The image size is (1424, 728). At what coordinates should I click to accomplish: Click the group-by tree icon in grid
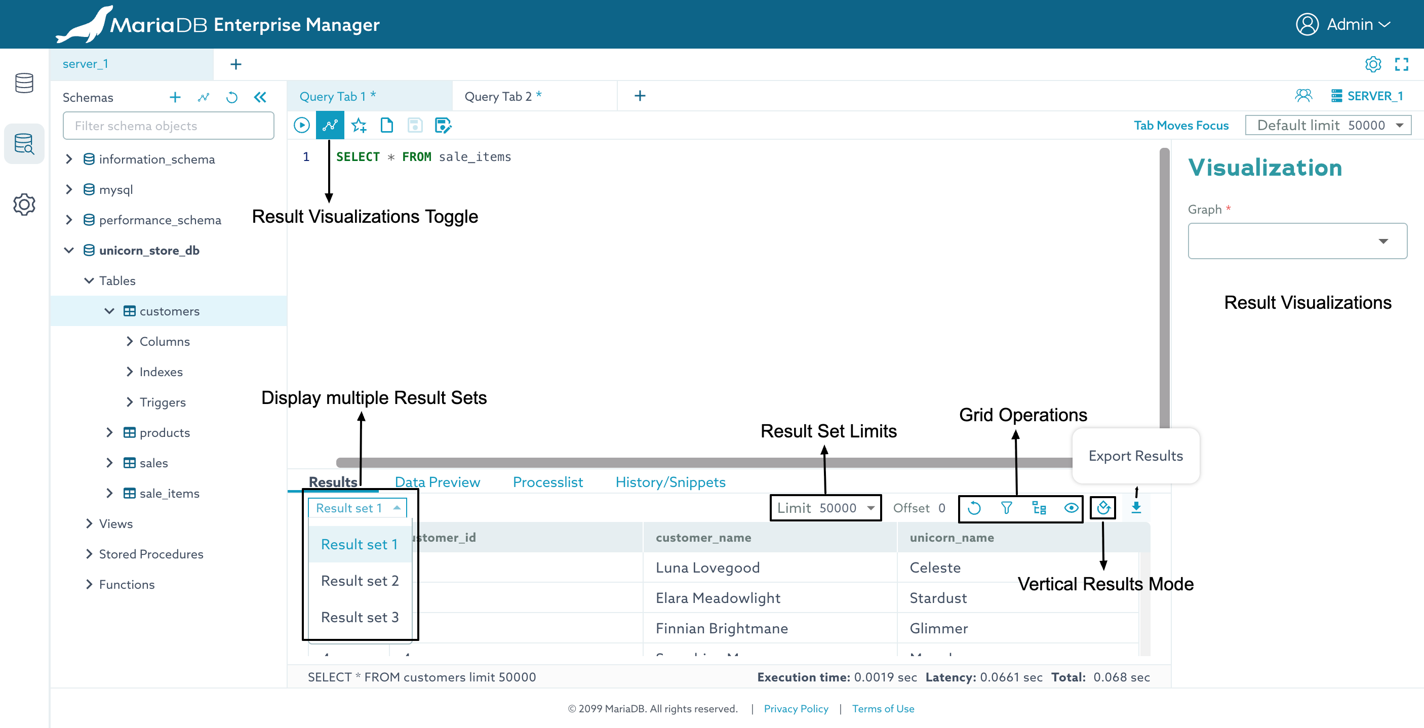pos(1039,507)
